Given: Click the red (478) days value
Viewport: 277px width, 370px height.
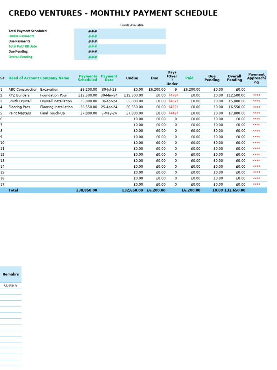Looking at the screenshot, I should (x=173, y=95).
